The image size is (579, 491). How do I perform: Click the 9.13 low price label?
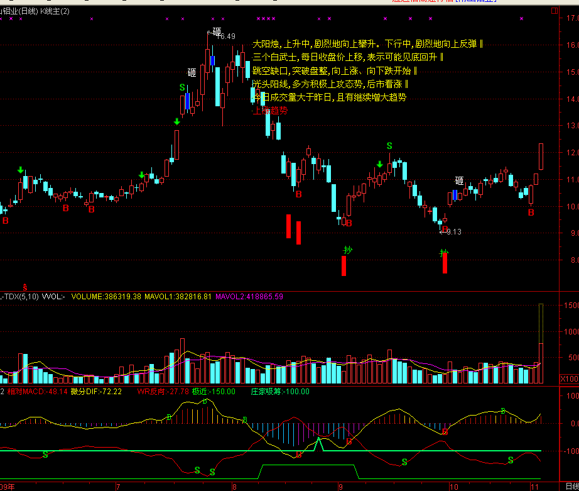(453, 232)
